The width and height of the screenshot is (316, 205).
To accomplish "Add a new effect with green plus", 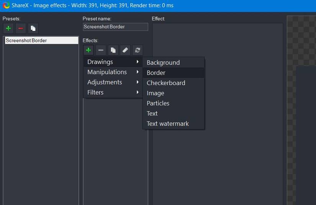I will 88,50.
